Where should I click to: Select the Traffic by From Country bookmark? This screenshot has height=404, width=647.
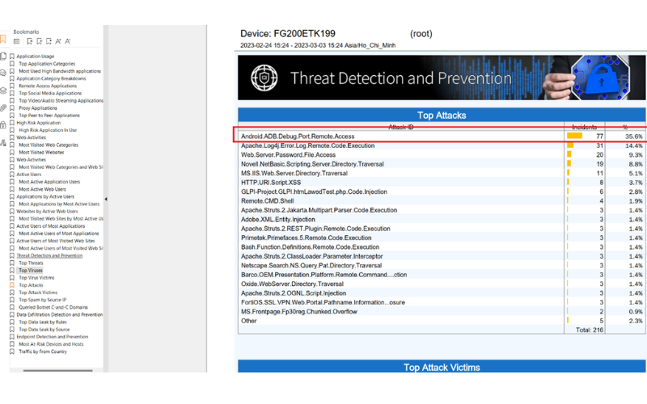pyautogui.click(x=43, y=351)
